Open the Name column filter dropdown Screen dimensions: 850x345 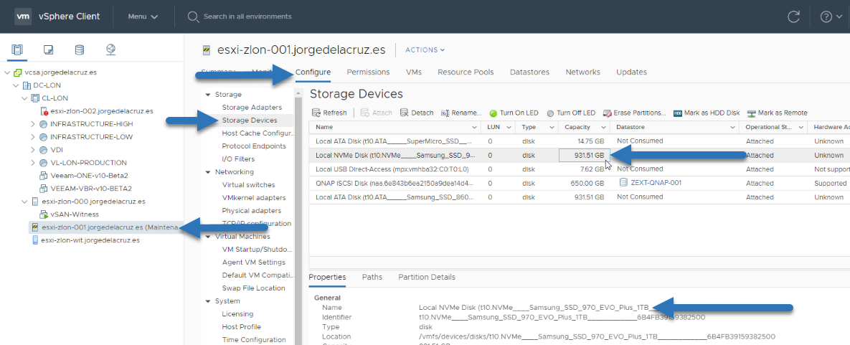[x=475, y=128]
